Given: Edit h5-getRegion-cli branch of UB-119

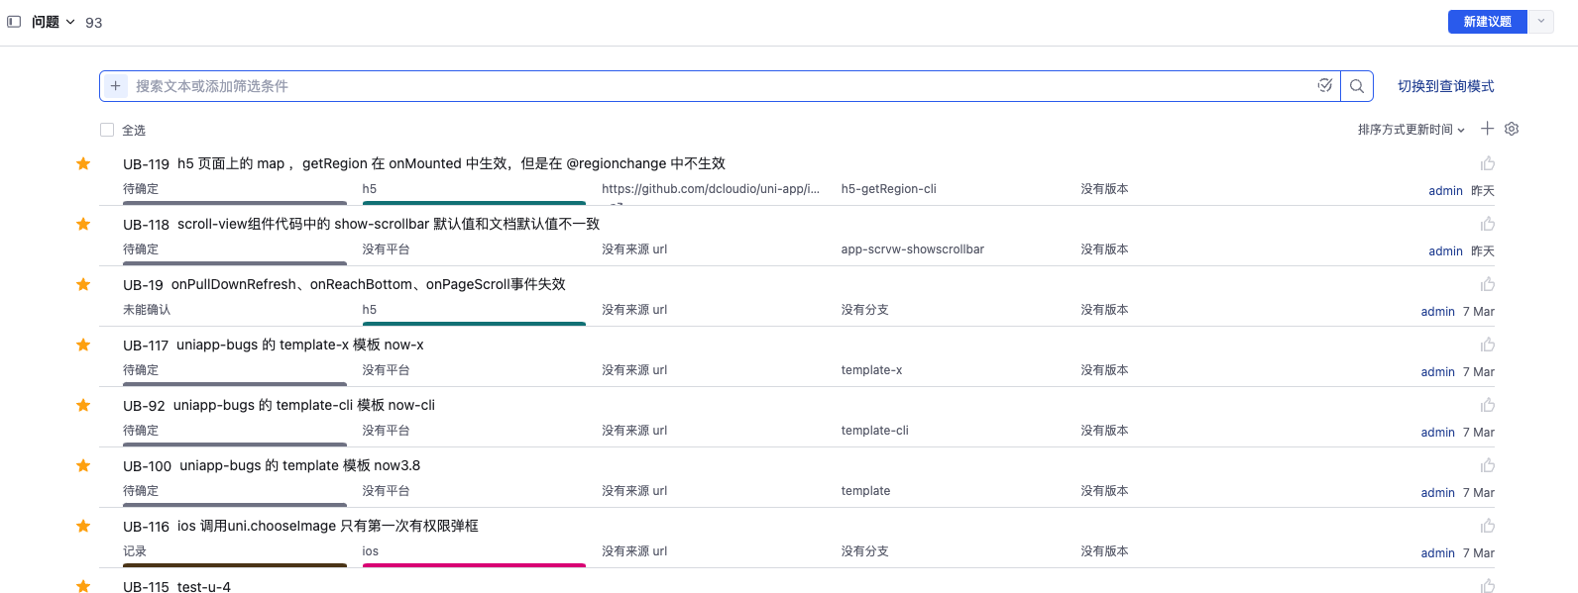Looking at the screenshot, I should pyautogui.click(x=889, y=189).
